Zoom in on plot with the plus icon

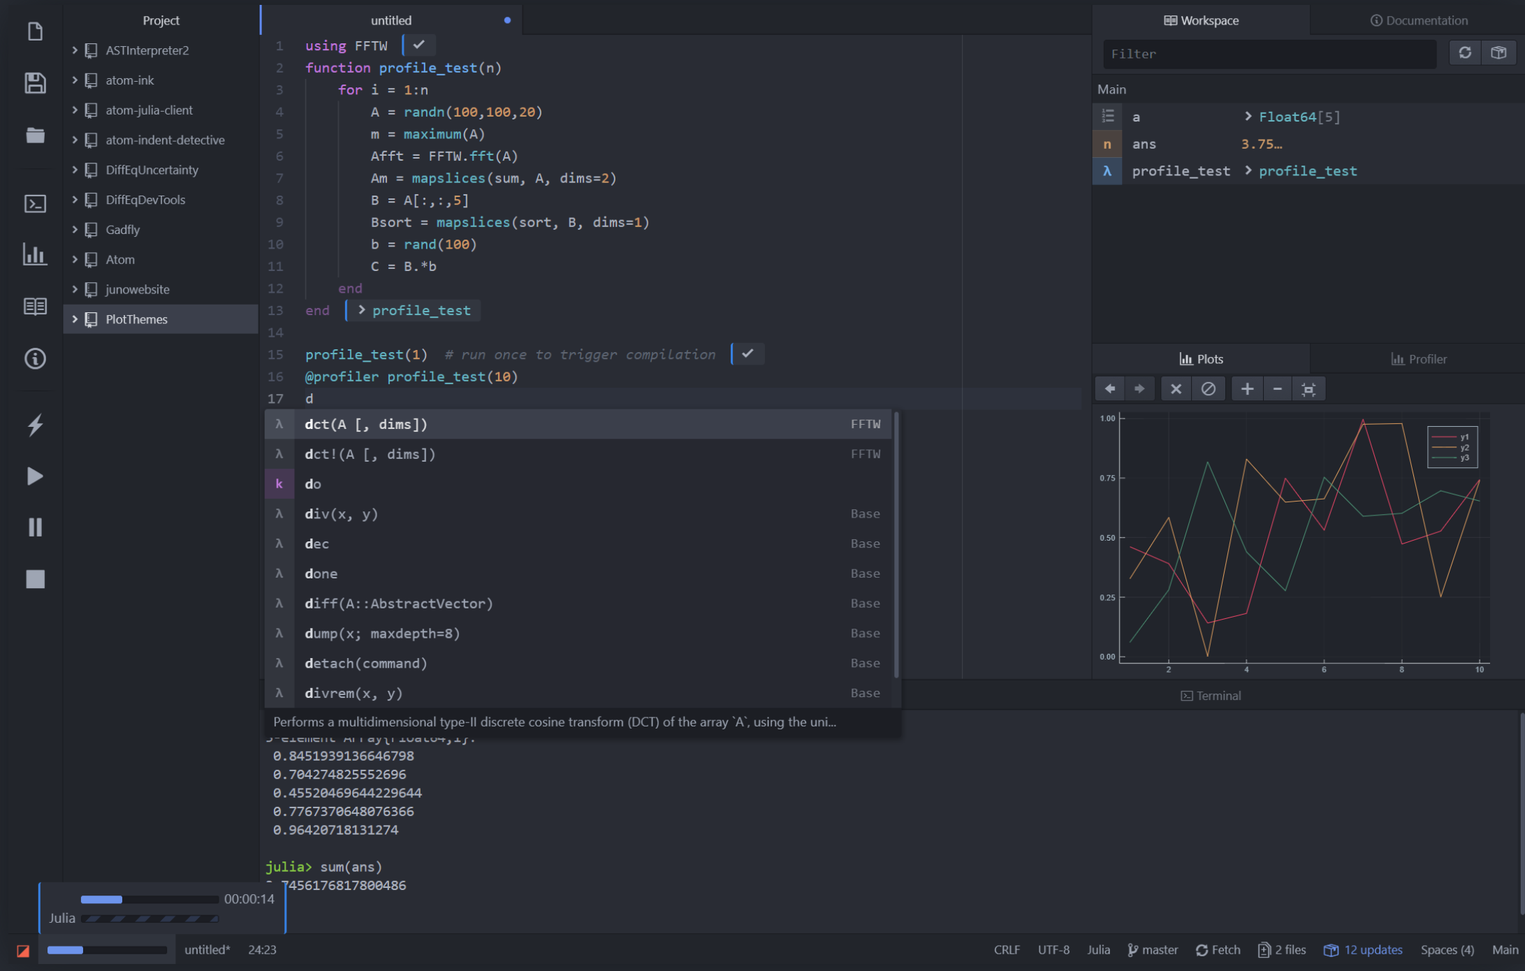point(1247,389)
